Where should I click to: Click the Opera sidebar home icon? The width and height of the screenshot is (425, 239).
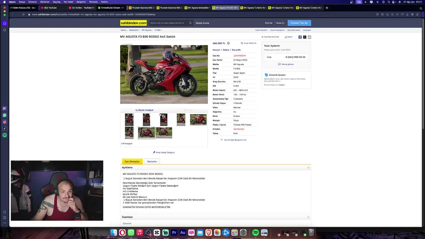(x=5, y=23)
